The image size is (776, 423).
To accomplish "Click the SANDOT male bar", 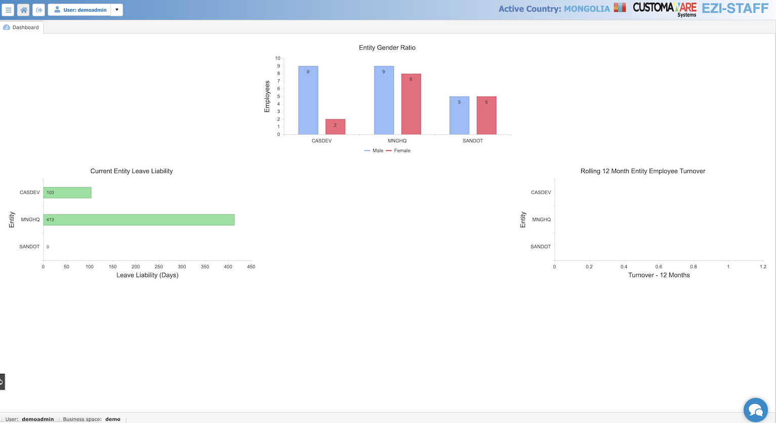I will [x=459, y=115].
